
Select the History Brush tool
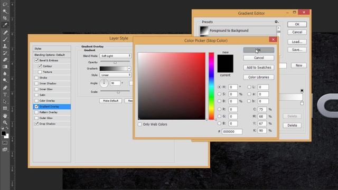[5, 53]
